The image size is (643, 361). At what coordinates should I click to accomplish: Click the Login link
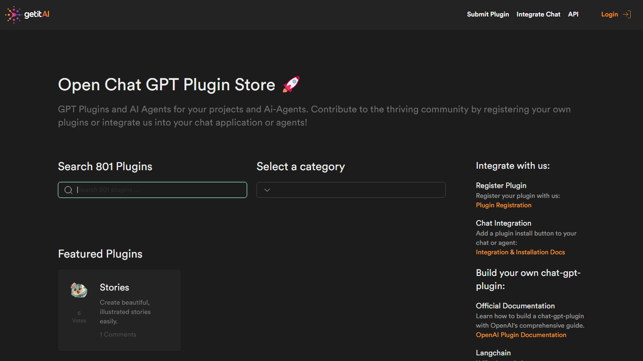609,15
